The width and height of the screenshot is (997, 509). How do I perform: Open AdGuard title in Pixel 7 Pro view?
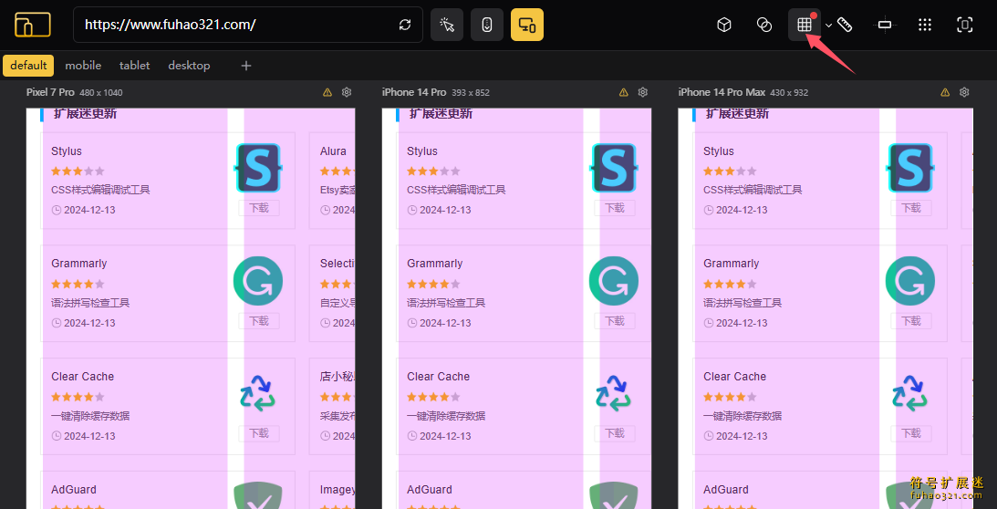(x=74, y=490)
